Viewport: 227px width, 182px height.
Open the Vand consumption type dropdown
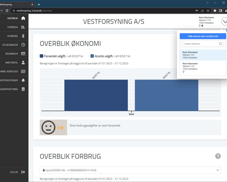130,170
